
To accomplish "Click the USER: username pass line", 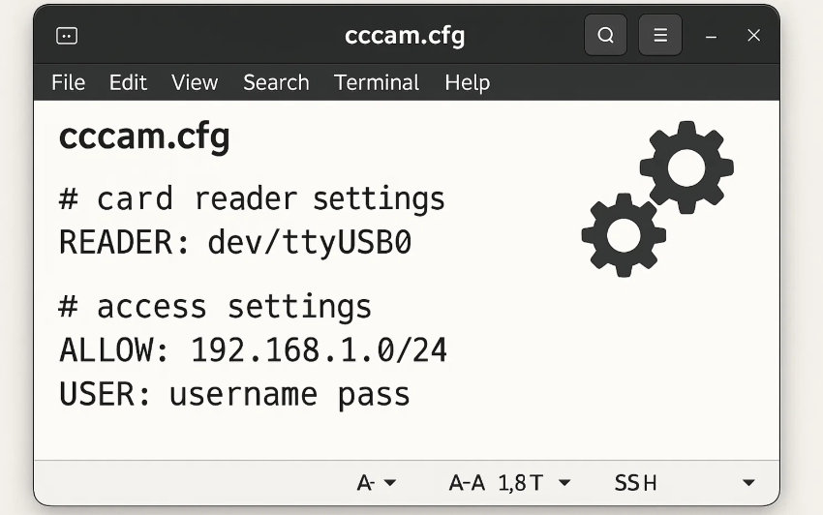I will (x=234, y=394).
